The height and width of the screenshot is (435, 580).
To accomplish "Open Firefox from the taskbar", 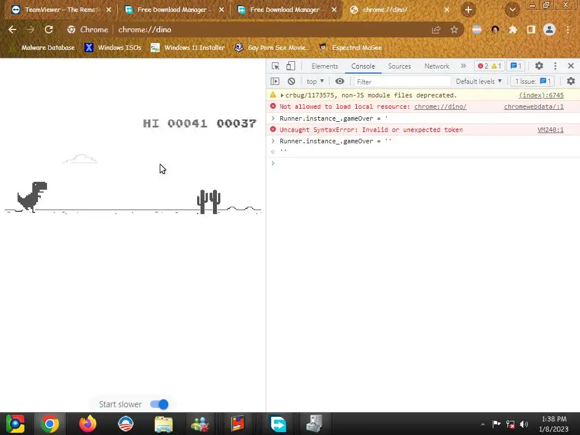I will click(x=88, y=424).
